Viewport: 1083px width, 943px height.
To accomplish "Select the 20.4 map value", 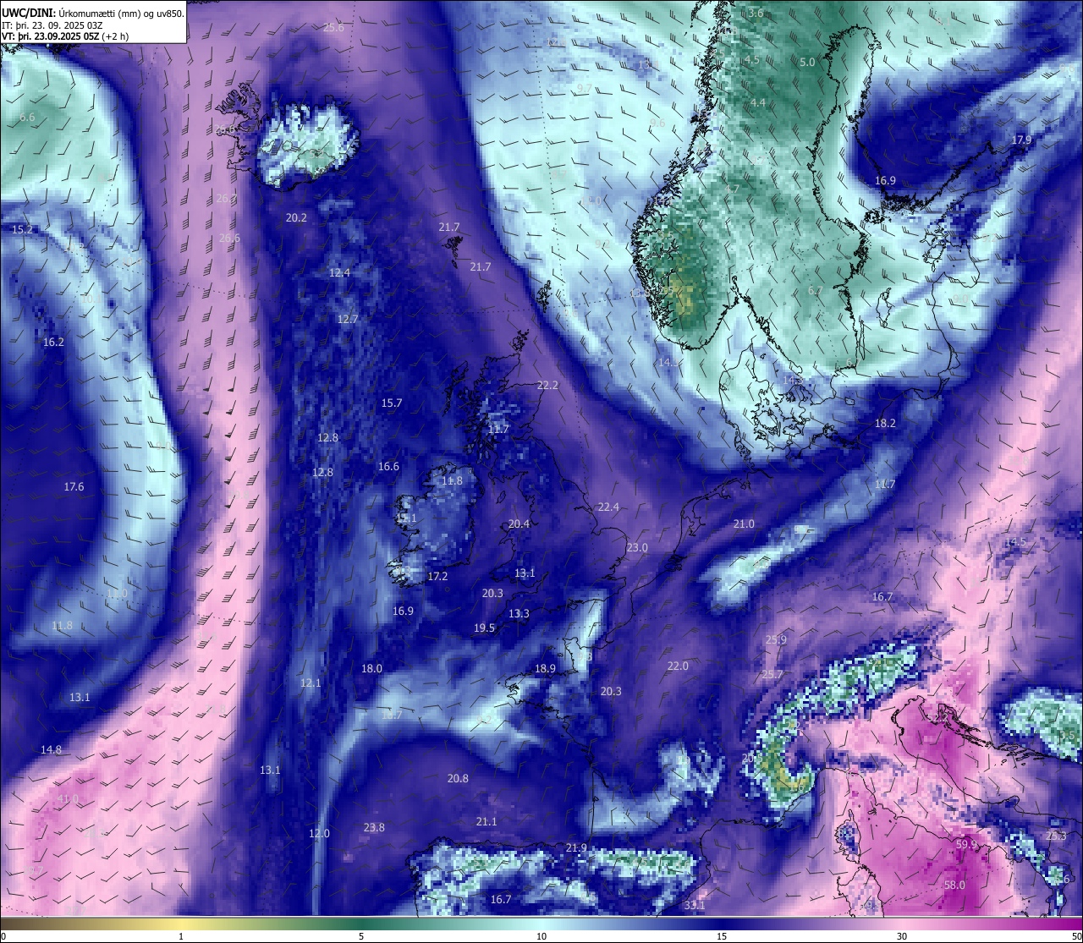I will click(x=519, y=524).
